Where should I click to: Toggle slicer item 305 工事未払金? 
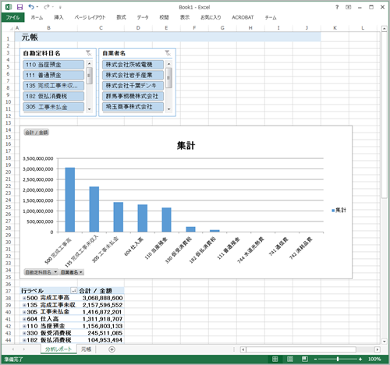(x=54, y=107)
